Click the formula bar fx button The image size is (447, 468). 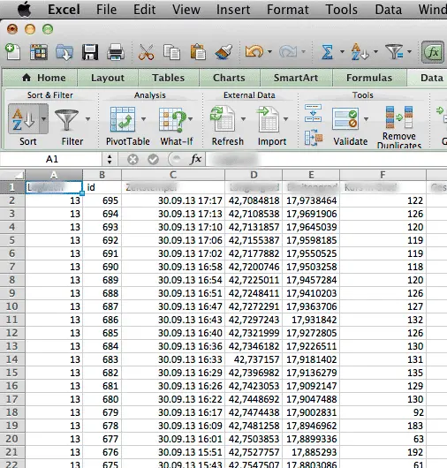pyautogui.click(x=196, y=159)
